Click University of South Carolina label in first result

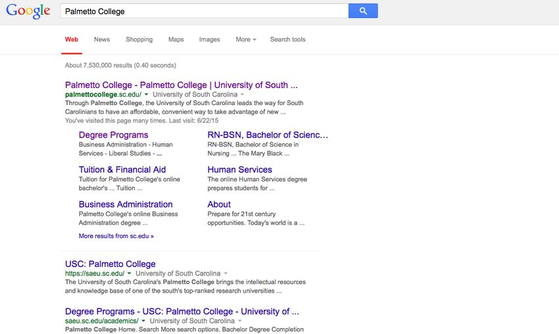[195, 95]
